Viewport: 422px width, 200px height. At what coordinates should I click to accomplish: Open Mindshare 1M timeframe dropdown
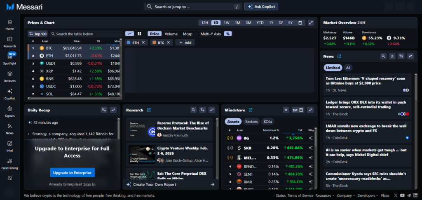pos(298,110)
